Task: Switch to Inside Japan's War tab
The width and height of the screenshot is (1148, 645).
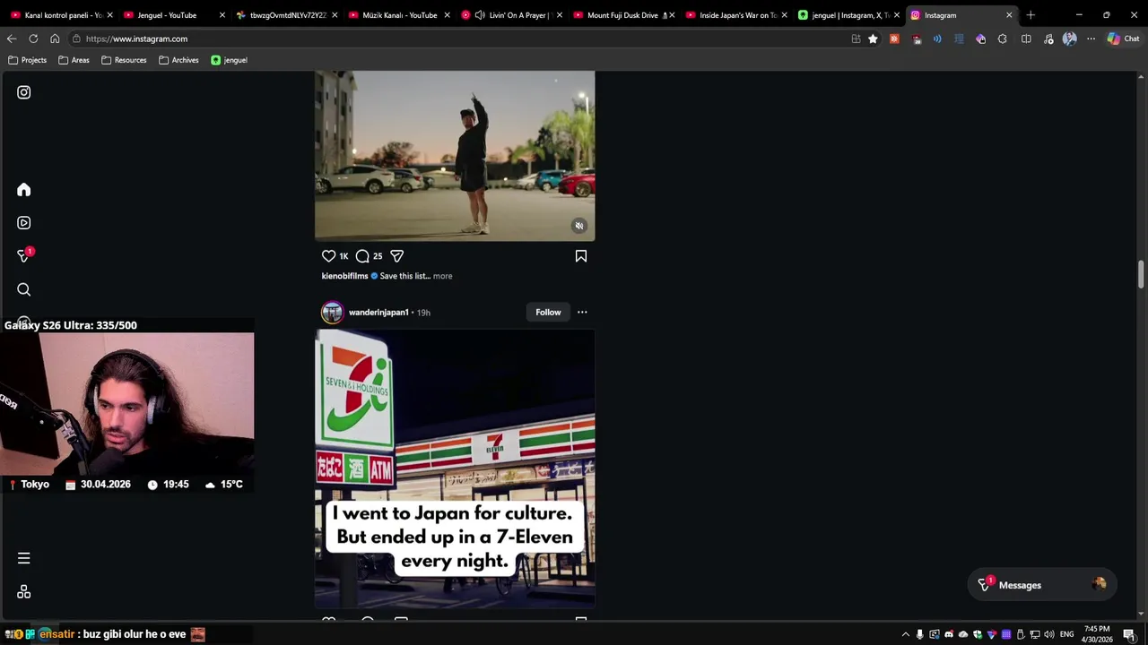Action: 737,15
